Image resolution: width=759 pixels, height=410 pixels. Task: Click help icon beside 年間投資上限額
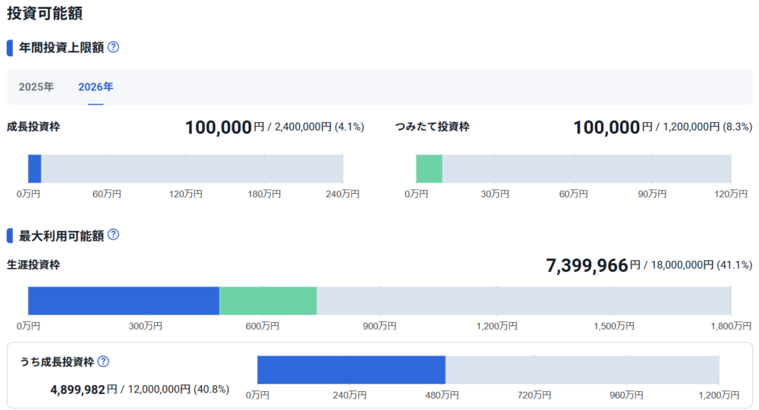point(113,47)
